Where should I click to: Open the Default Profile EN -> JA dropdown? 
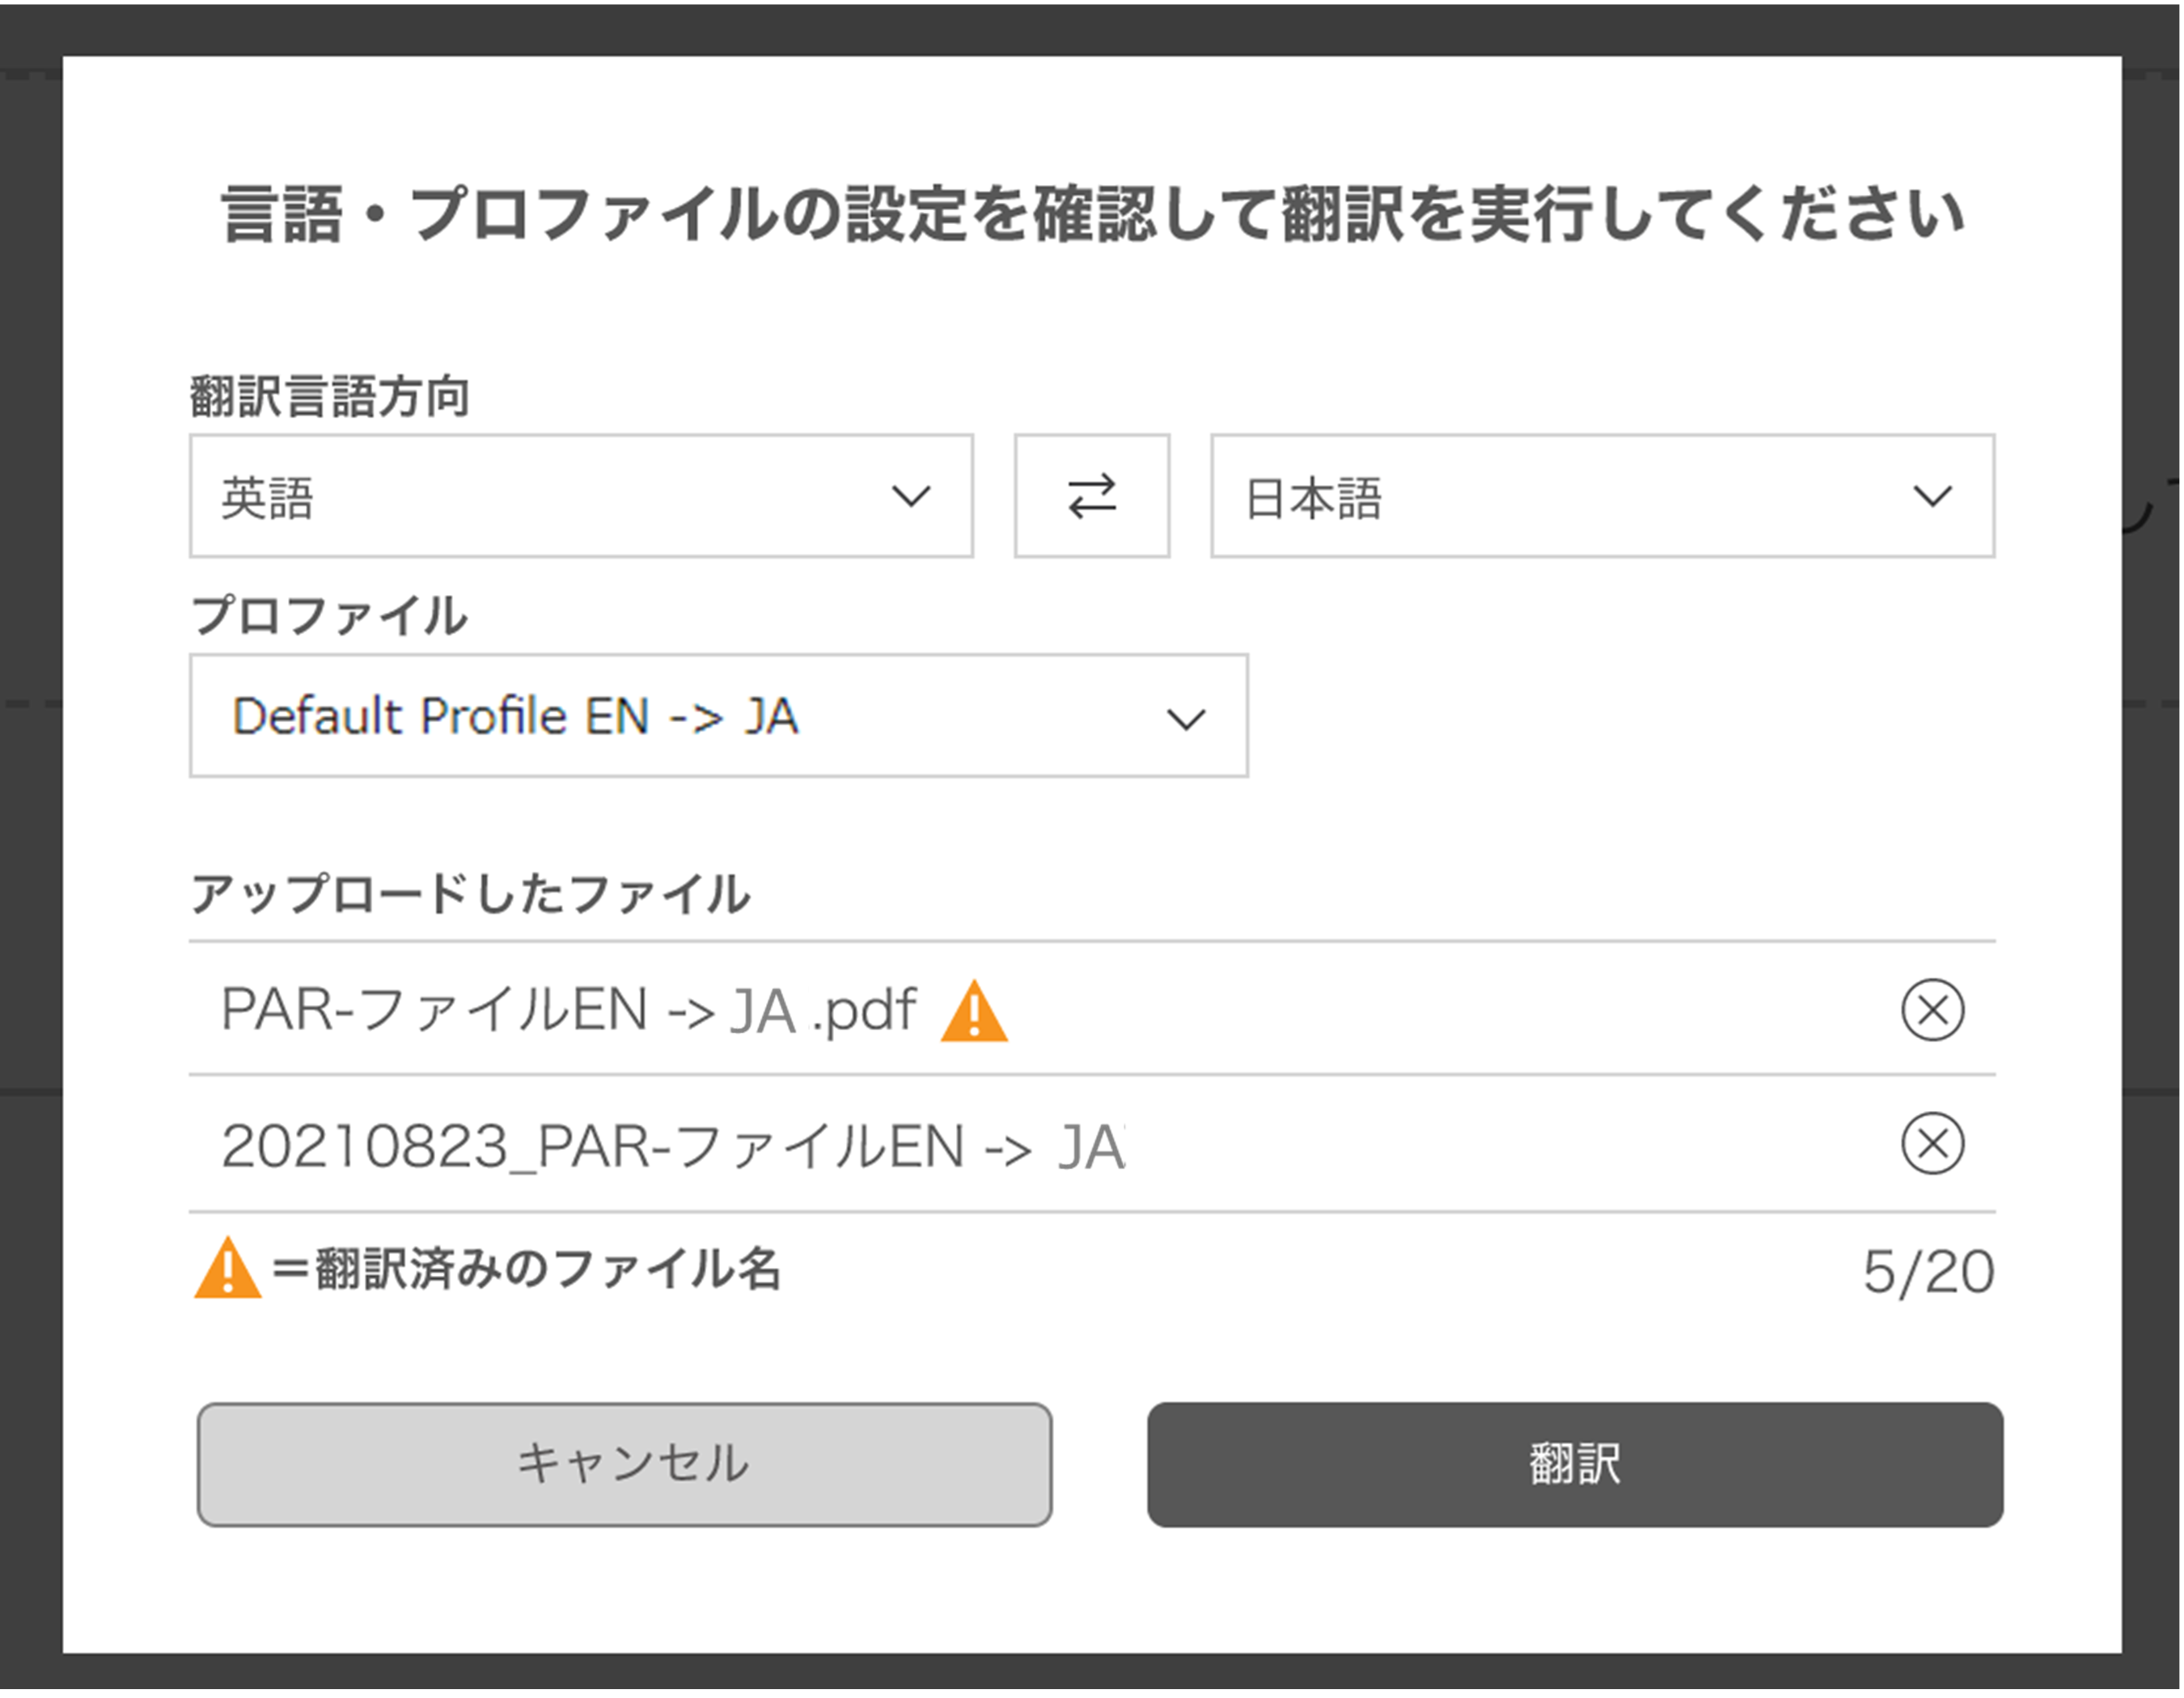(719, 716)
